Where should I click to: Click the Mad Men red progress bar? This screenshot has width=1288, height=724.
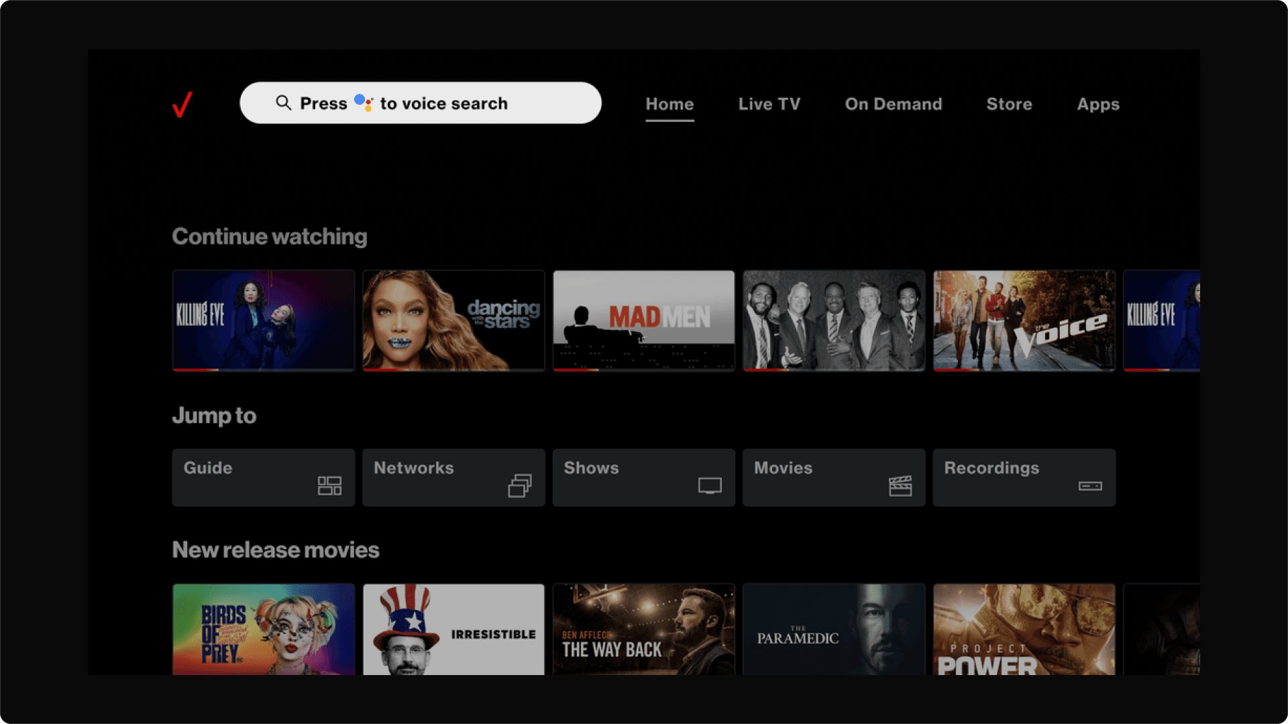576,369
